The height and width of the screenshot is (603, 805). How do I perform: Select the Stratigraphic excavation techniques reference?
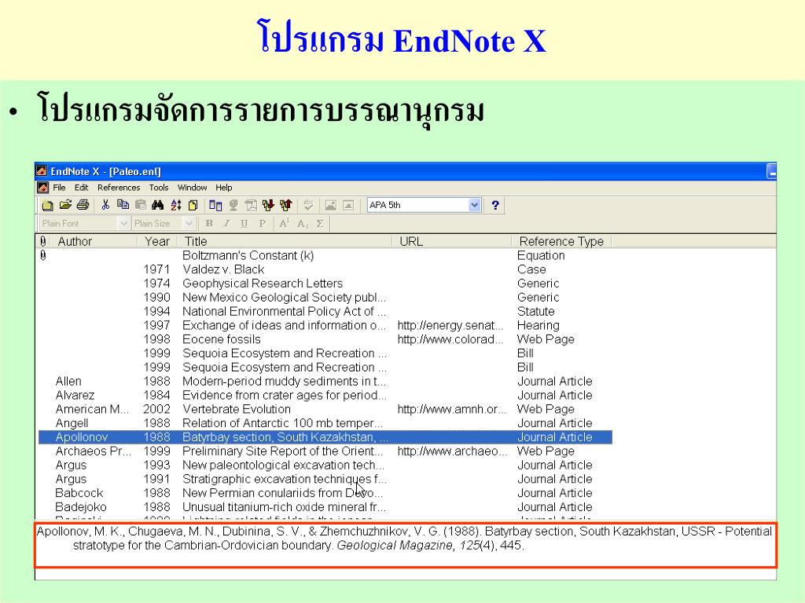(325, 479)
